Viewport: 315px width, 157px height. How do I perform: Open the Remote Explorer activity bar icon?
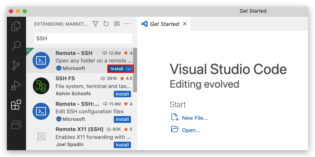pyautogui.click(x=16, y=124)
